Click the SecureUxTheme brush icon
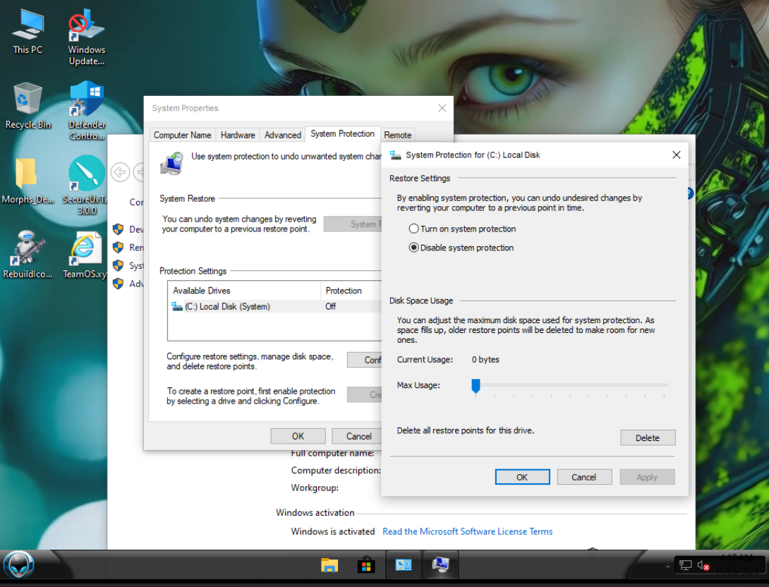Image resolution: width=769 pixels, height=587 pixels. (x=87, y=174)
